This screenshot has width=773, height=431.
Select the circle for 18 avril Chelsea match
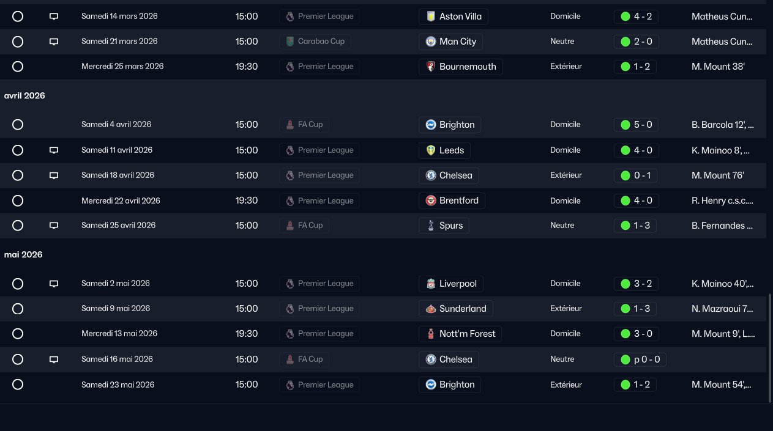pyautogui.click(x=18, y=175)
